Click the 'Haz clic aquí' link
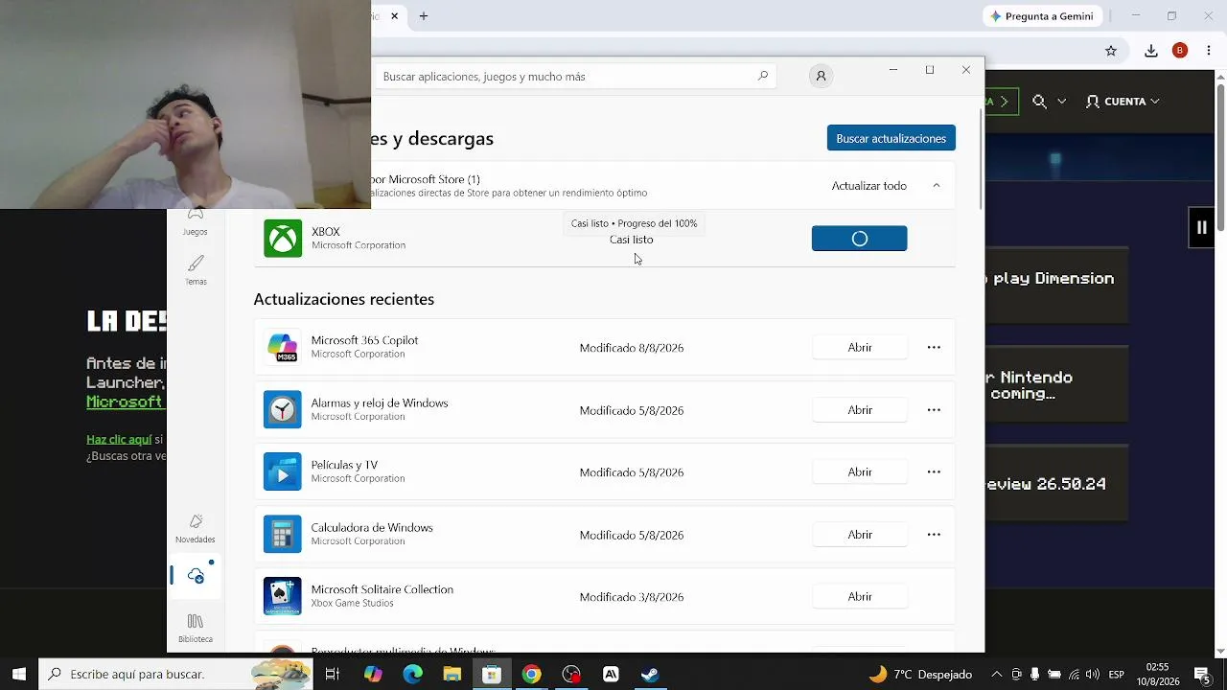Image resolution: width=1227 pixels, height=690 pixels. (119, 439)
